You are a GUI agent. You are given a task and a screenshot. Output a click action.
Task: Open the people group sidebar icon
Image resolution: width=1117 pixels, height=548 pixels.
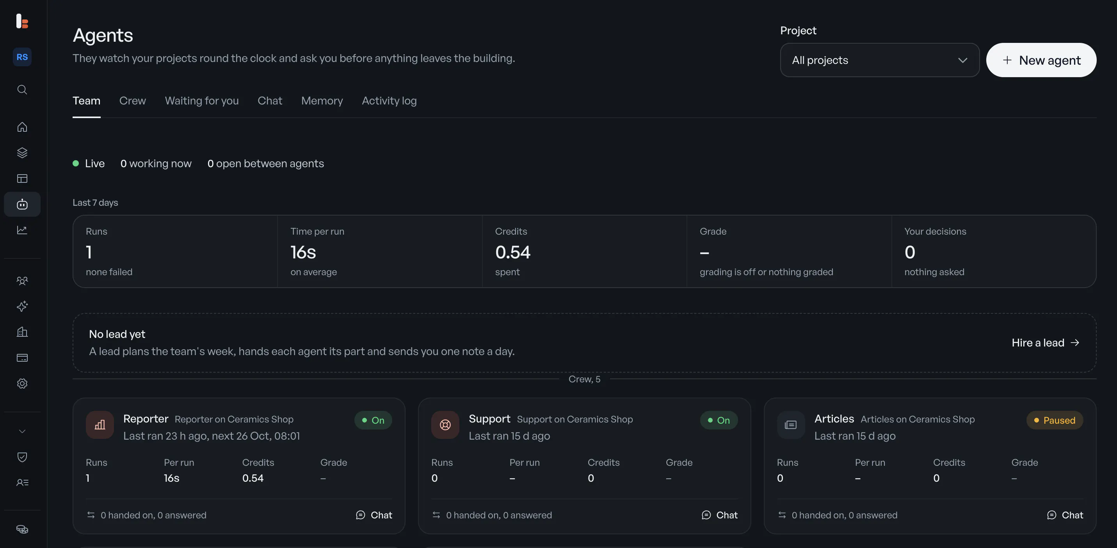[x=22, y=281]
